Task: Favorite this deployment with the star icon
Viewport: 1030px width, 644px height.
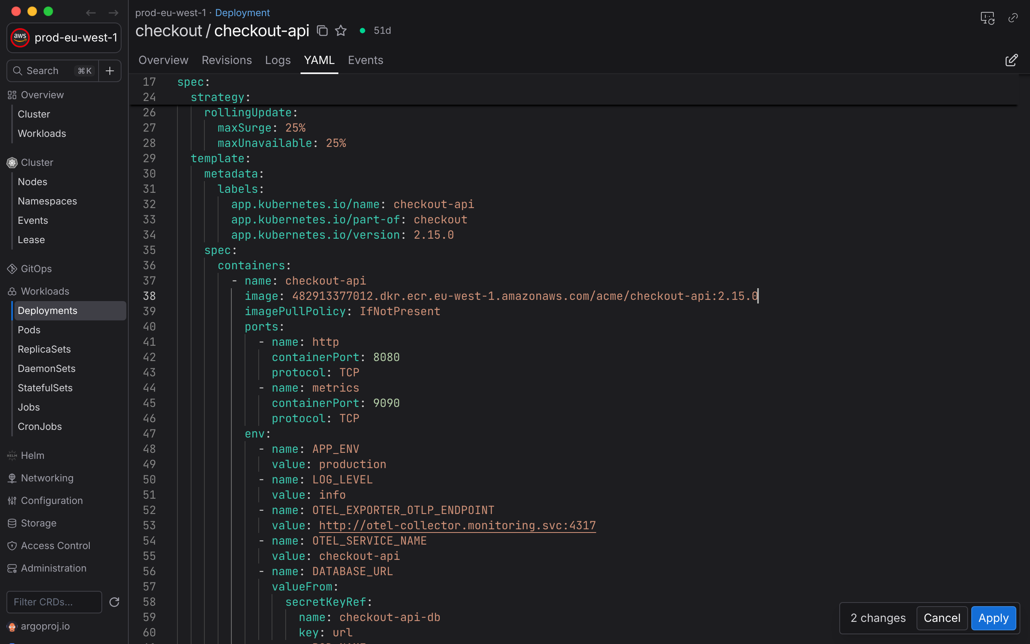Action: 341,31
